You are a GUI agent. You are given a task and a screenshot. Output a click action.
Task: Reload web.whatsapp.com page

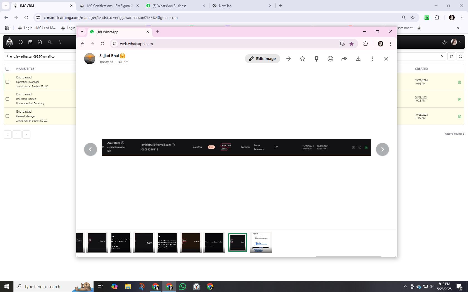point(103,44)
